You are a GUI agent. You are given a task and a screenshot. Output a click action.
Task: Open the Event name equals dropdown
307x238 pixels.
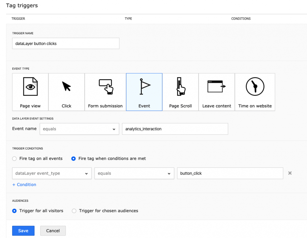[x=79, y=129]
